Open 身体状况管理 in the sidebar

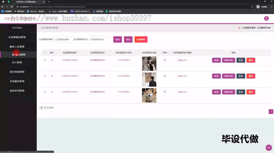coord(17,91)
